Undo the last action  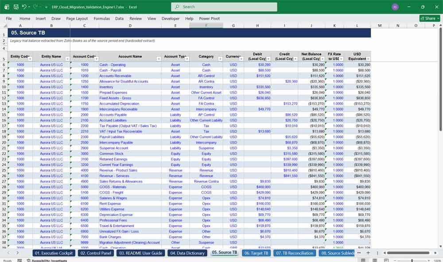(24, 7)
